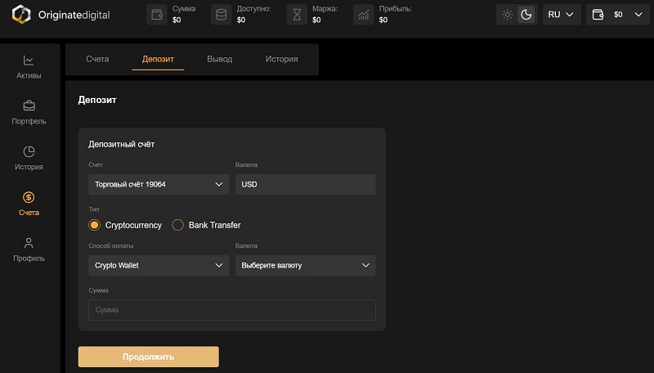Open История pie icon in sidebar

(x=29, y=158)
